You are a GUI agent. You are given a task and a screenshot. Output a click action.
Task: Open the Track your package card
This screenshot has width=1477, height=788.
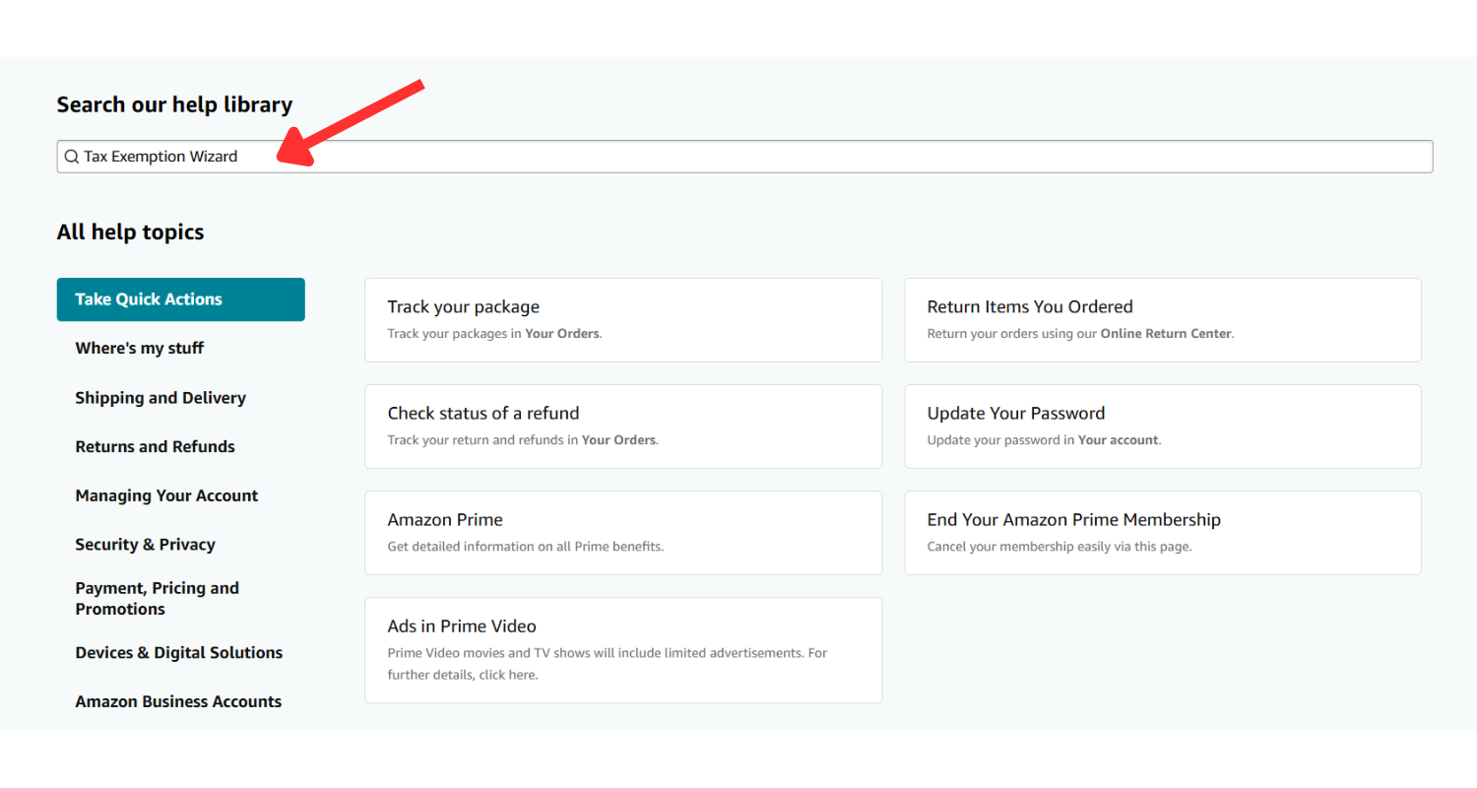[622, 319]
